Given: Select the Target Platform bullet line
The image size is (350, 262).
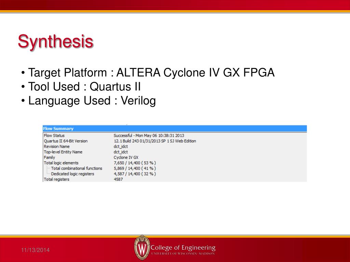Looking at the screenshot, I should 148,73.
